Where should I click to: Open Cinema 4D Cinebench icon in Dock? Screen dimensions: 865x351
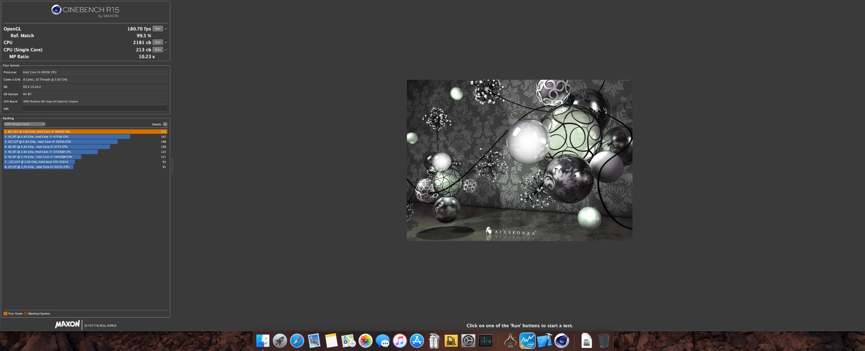[561, 341]
